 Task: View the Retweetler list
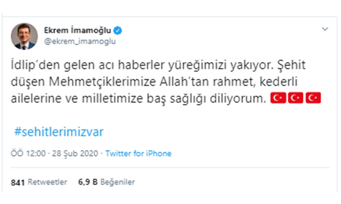(47, 182)
